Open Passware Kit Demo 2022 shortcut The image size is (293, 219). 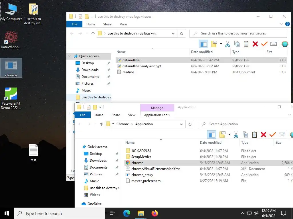click(x=11, y=98)
